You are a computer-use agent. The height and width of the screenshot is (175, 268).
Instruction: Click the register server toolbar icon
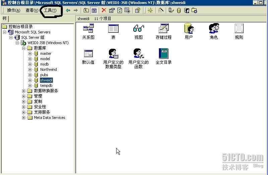pos(171,10)
